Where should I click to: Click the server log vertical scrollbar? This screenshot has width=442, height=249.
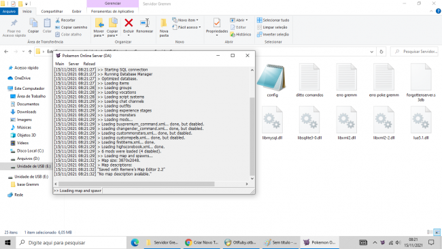tap(252, 137)
